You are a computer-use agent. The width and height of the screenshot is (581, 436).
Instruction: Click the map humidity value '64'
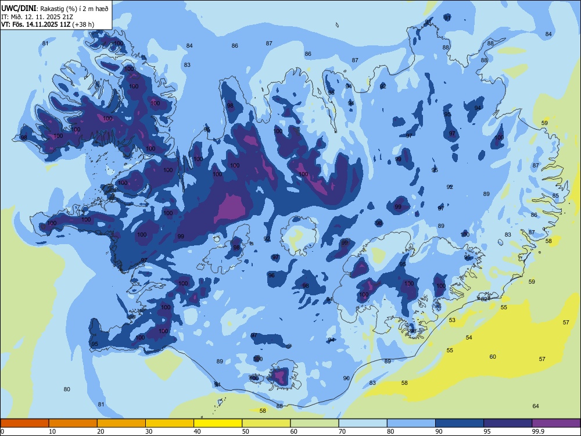point(536,406)
